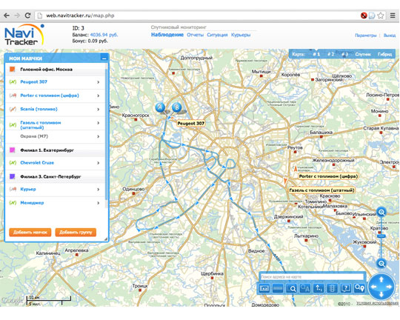
Task: Zoom out with the lower magnifier button
Action: click(381, 263)
